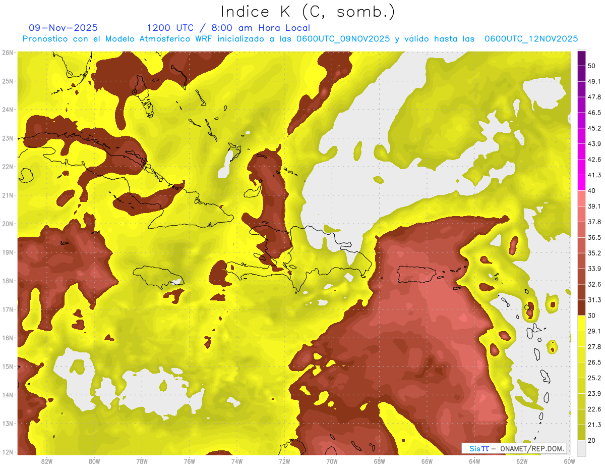Click the '22.6' color scale value
This screenshot has width=605, height=468.
point(594,409)
